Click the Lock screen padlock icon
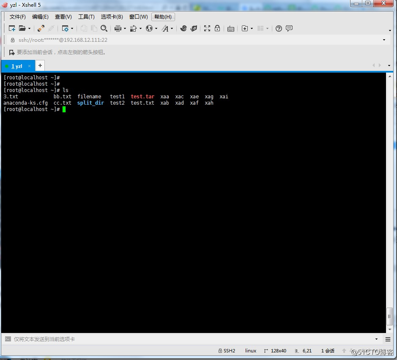The height and width of the screenshot is (360, 397). (217, 28)
